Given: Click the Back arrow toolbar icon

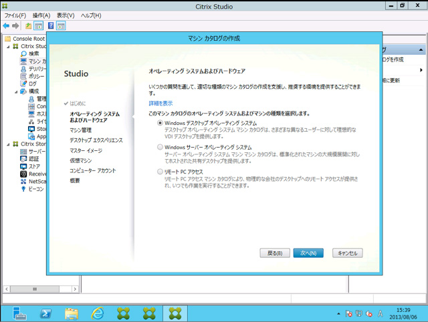Looking at the screenshot, I should coord(6,26).
